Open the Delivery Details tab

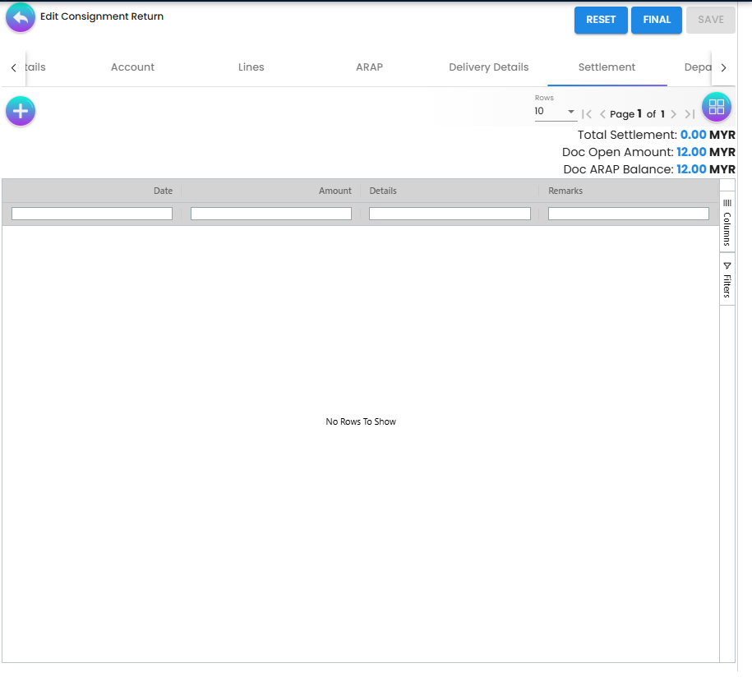pyautogui.click(x=488, y=67)
